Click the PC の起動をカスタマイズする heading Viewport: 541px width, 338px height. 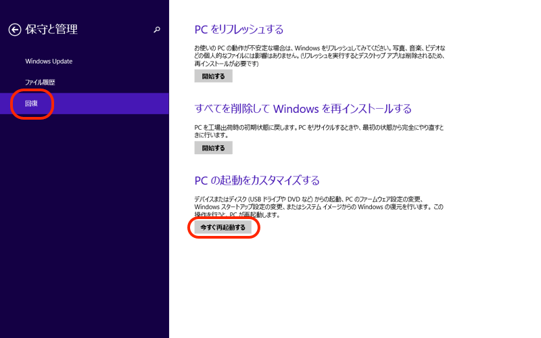point(257,180)
